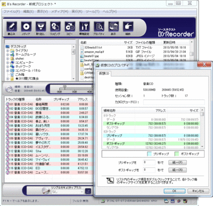Click the プリギャップ column header in track list

click(x=61, y=100)
